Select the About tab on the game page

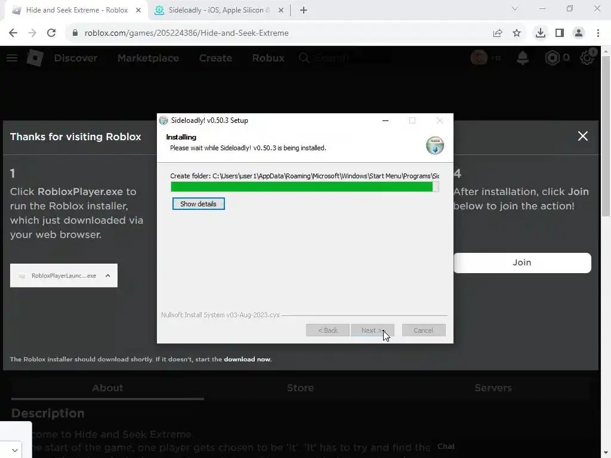pos(107,388)
